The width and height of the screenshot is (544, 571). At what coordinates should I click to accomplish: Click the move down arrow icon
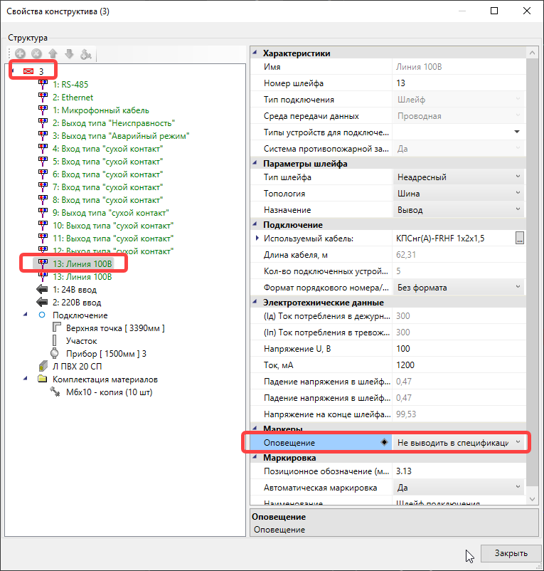click(69, 54)
